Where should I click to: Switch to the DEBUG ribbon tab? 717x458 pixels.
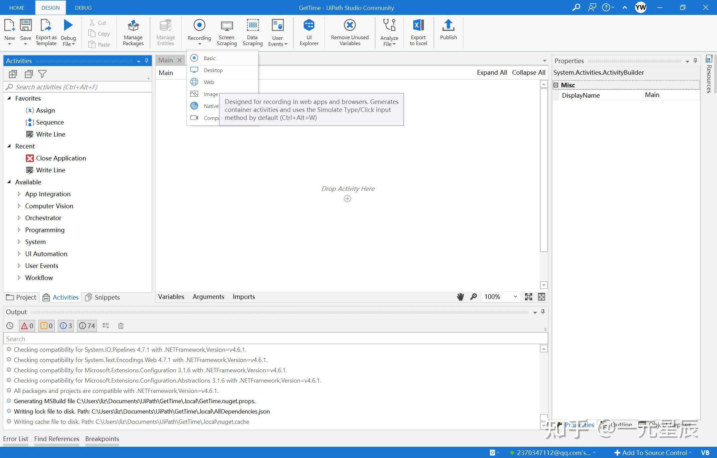pos(83,8)
